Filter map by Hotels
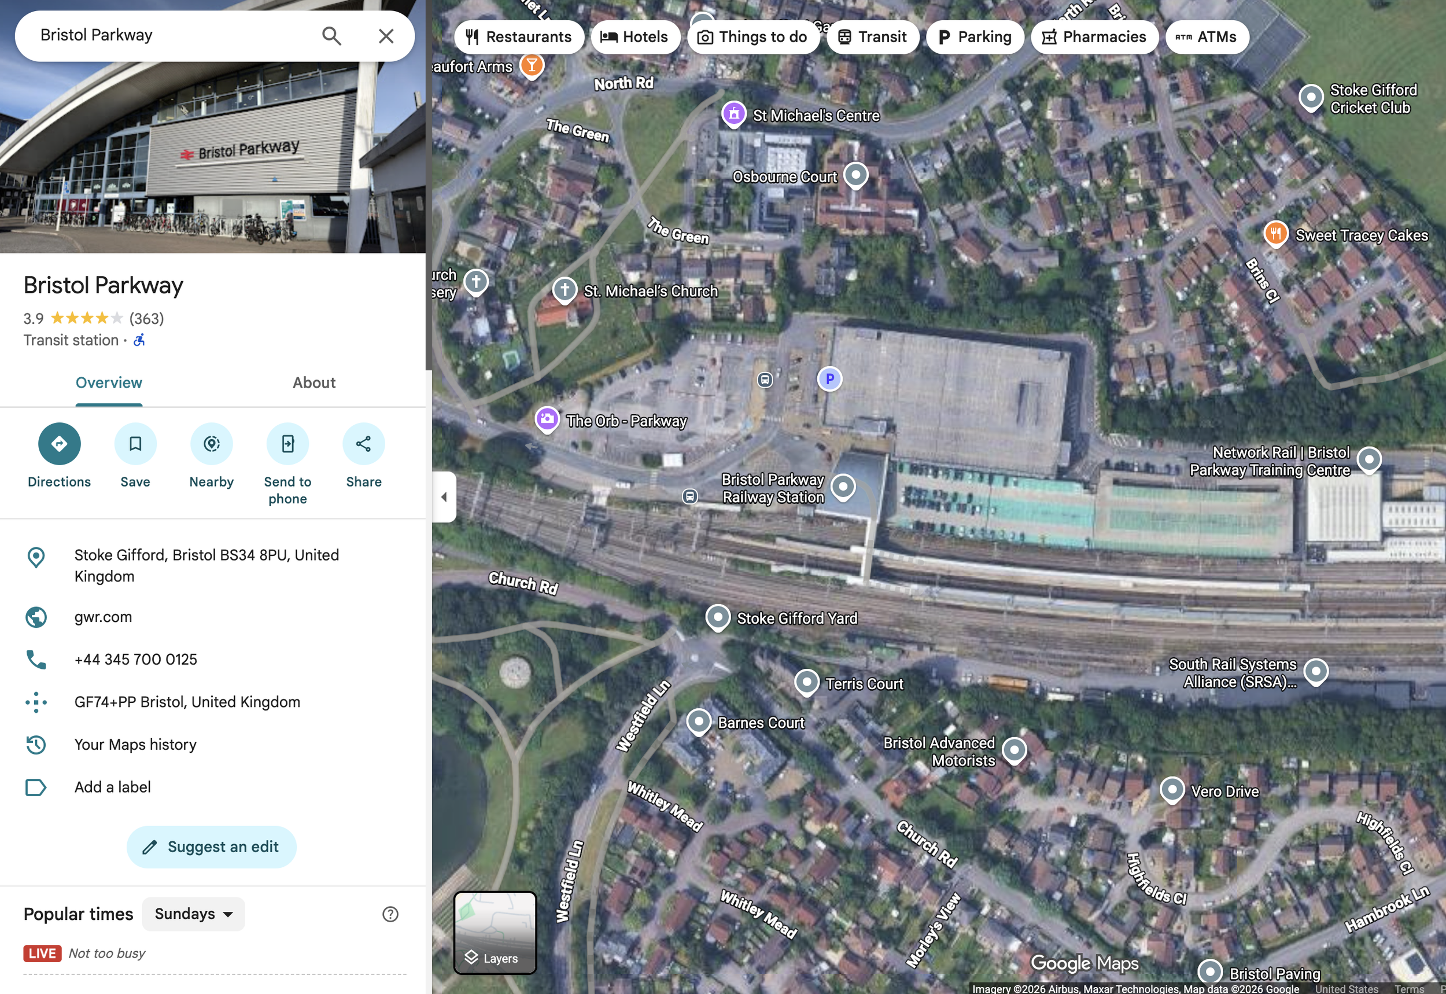The width and height of the screenshot is (1446, 994). [x=635, y=37]
